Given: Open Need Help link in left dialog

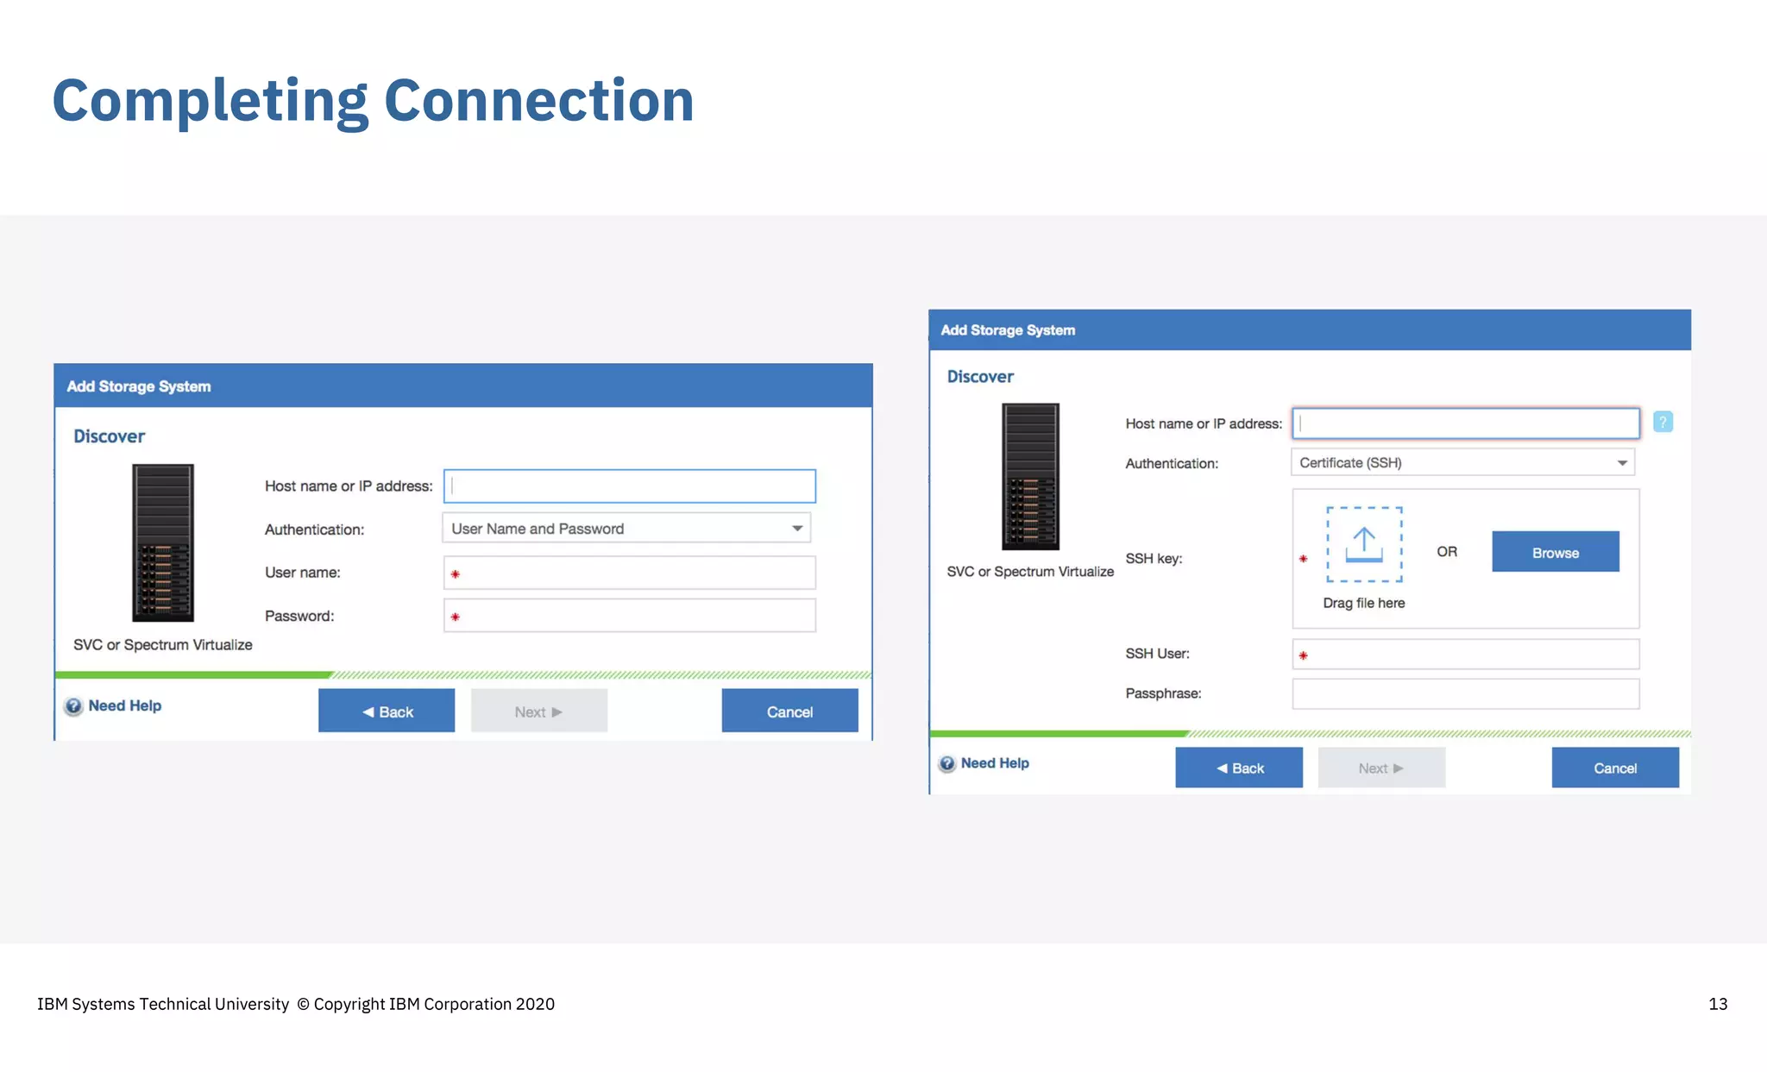Looking at the screenshot, I should [124, 705].
